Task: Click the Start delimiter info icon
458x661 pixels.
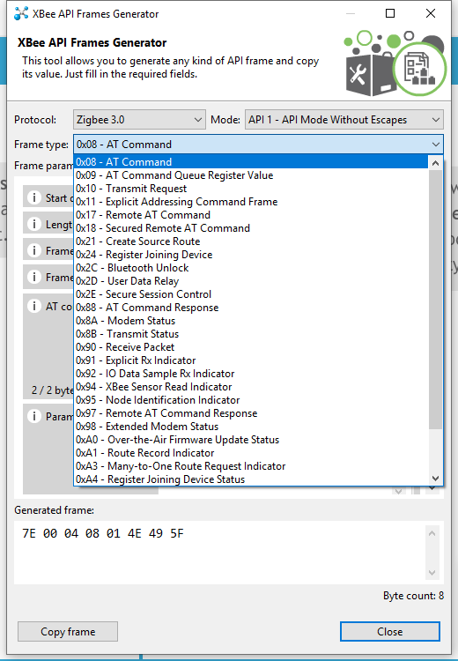Action: coord(34,197)
